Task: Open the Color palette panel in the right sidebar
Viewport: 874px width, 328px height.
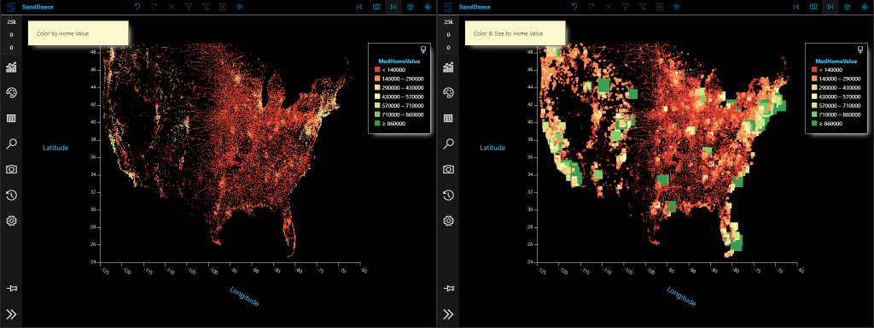Action: click(x=448, y=92)
